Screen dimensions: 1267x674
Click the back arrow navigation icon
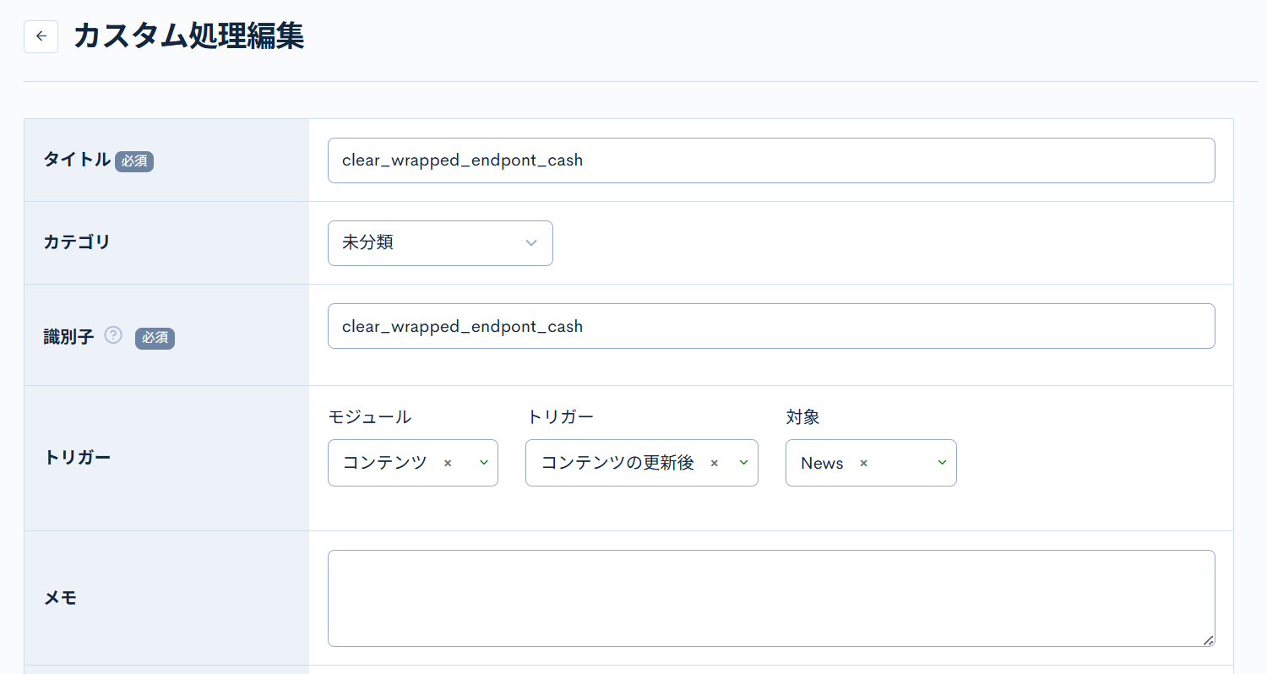point(41,36)
